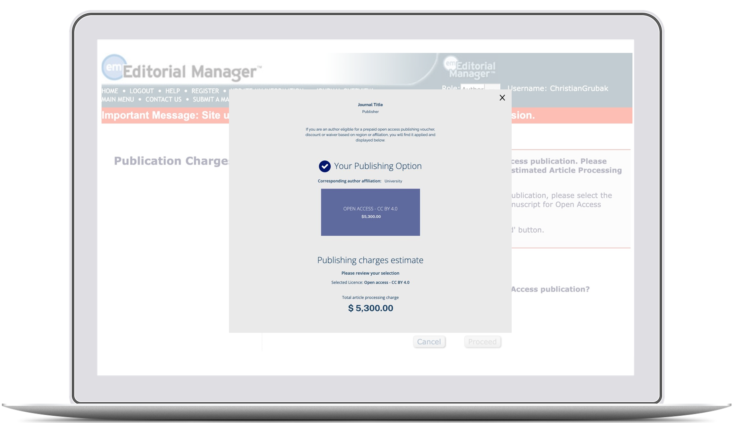Click the Journal Title heading in dialog

click(370, 105)
